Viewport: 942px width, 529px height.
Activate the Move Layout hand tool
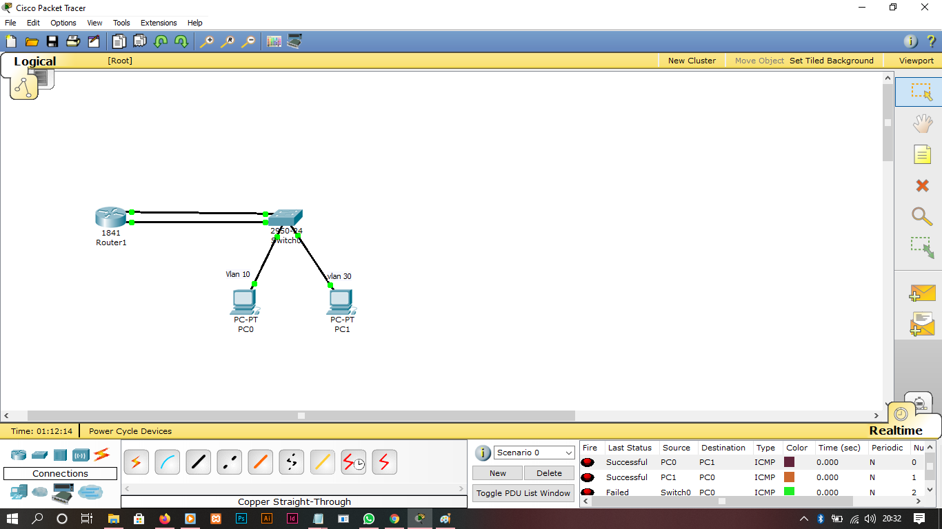[x=922, y=124]
